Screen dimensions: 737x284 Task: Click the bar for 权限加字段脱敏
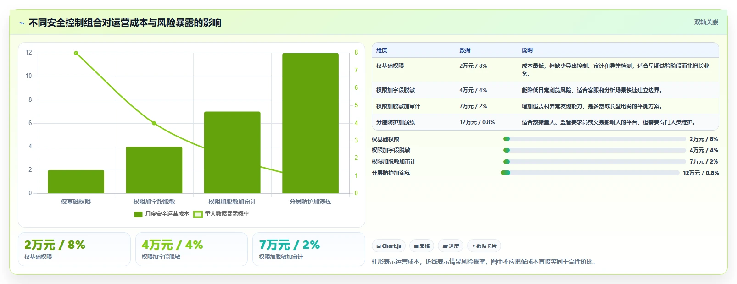click(154, 170)
